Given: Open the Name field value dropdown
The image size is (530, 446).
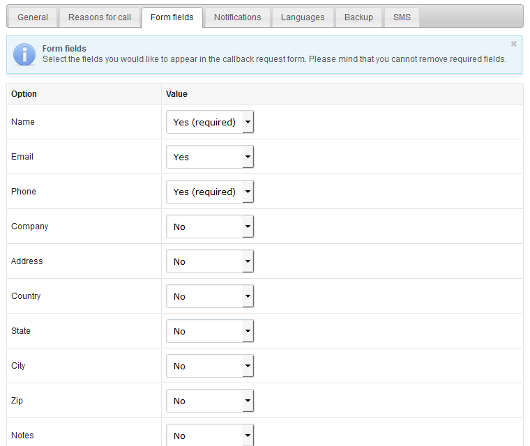Looking at the screenshot, I should pyautogui.click(x=210, y=122).
